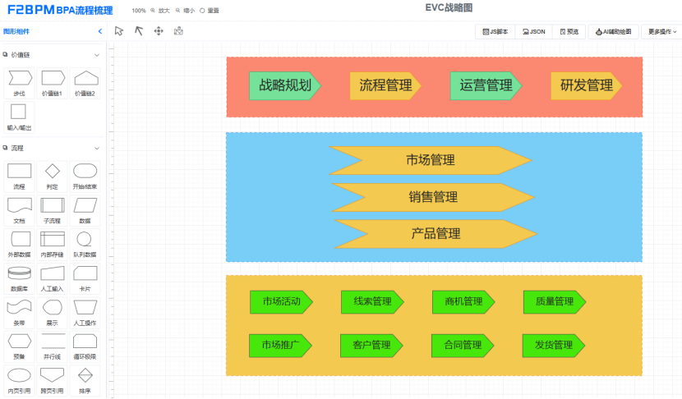Click 重置 to reset zoom
This screenshot has width=682, height=399.
coord(210,11)
